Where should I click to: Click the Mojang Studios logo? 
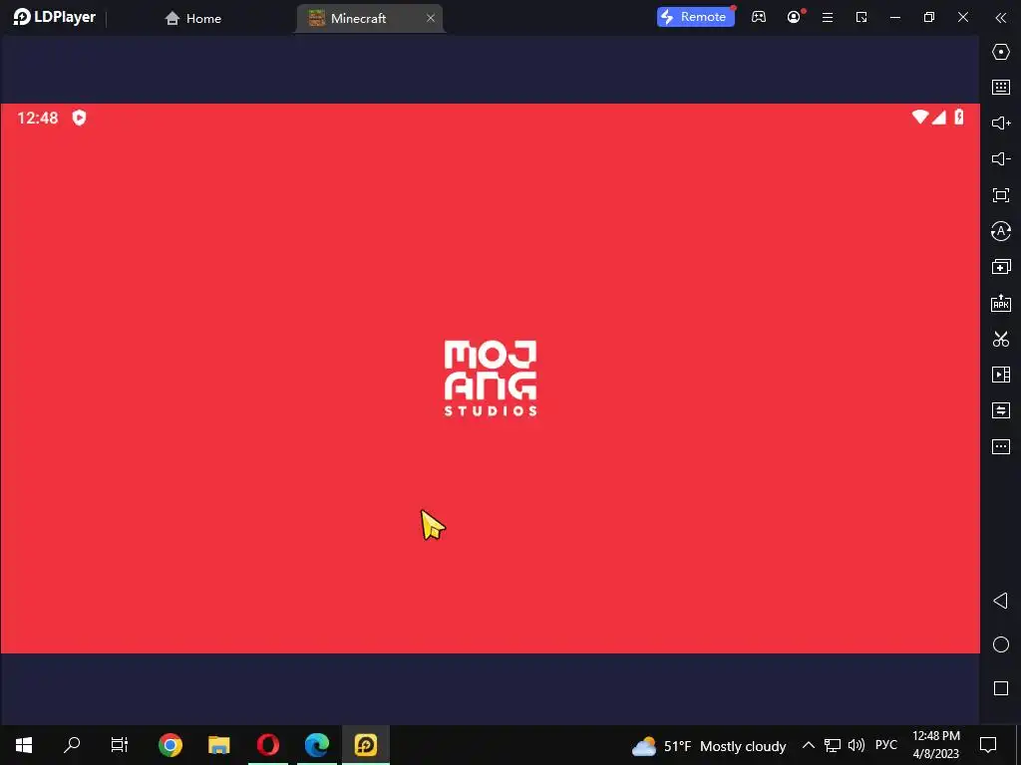[x=491, y=379]
